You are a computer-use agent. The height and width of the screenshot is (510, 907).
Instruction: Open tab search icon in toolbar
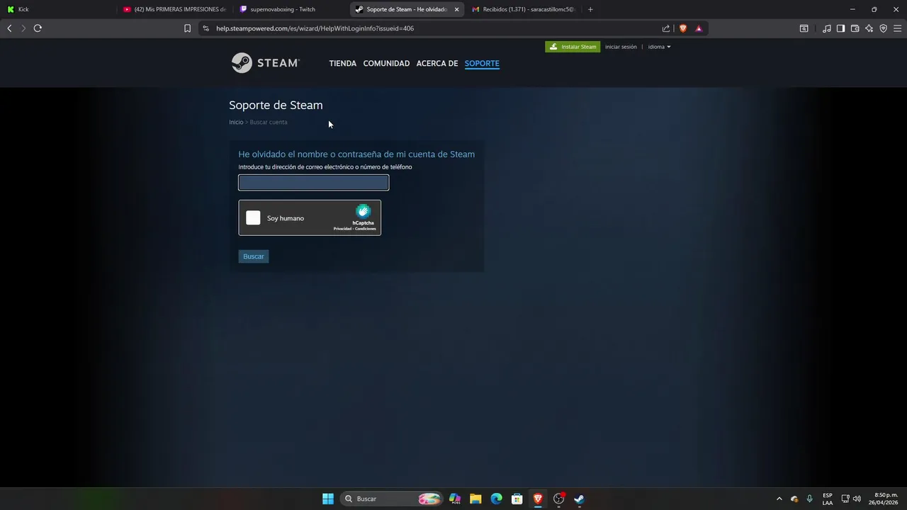[804, 28]
